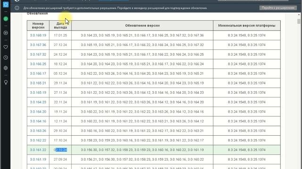302x169 pixels.
Task: Click the release date 27.11.24
Action: [x=60, y=92]
